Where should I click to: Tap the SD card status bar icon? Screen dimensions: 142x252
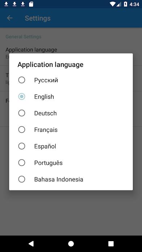pos(31,4)
